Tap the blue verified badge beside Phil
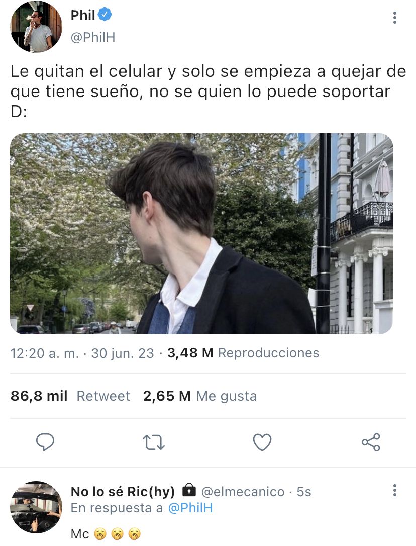The width and height of the screenshot is (416, 546). pos(105,15)
